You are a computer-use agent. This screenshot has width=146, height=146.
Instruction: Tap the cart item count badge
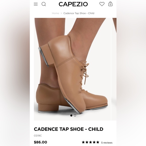(110, 5)
